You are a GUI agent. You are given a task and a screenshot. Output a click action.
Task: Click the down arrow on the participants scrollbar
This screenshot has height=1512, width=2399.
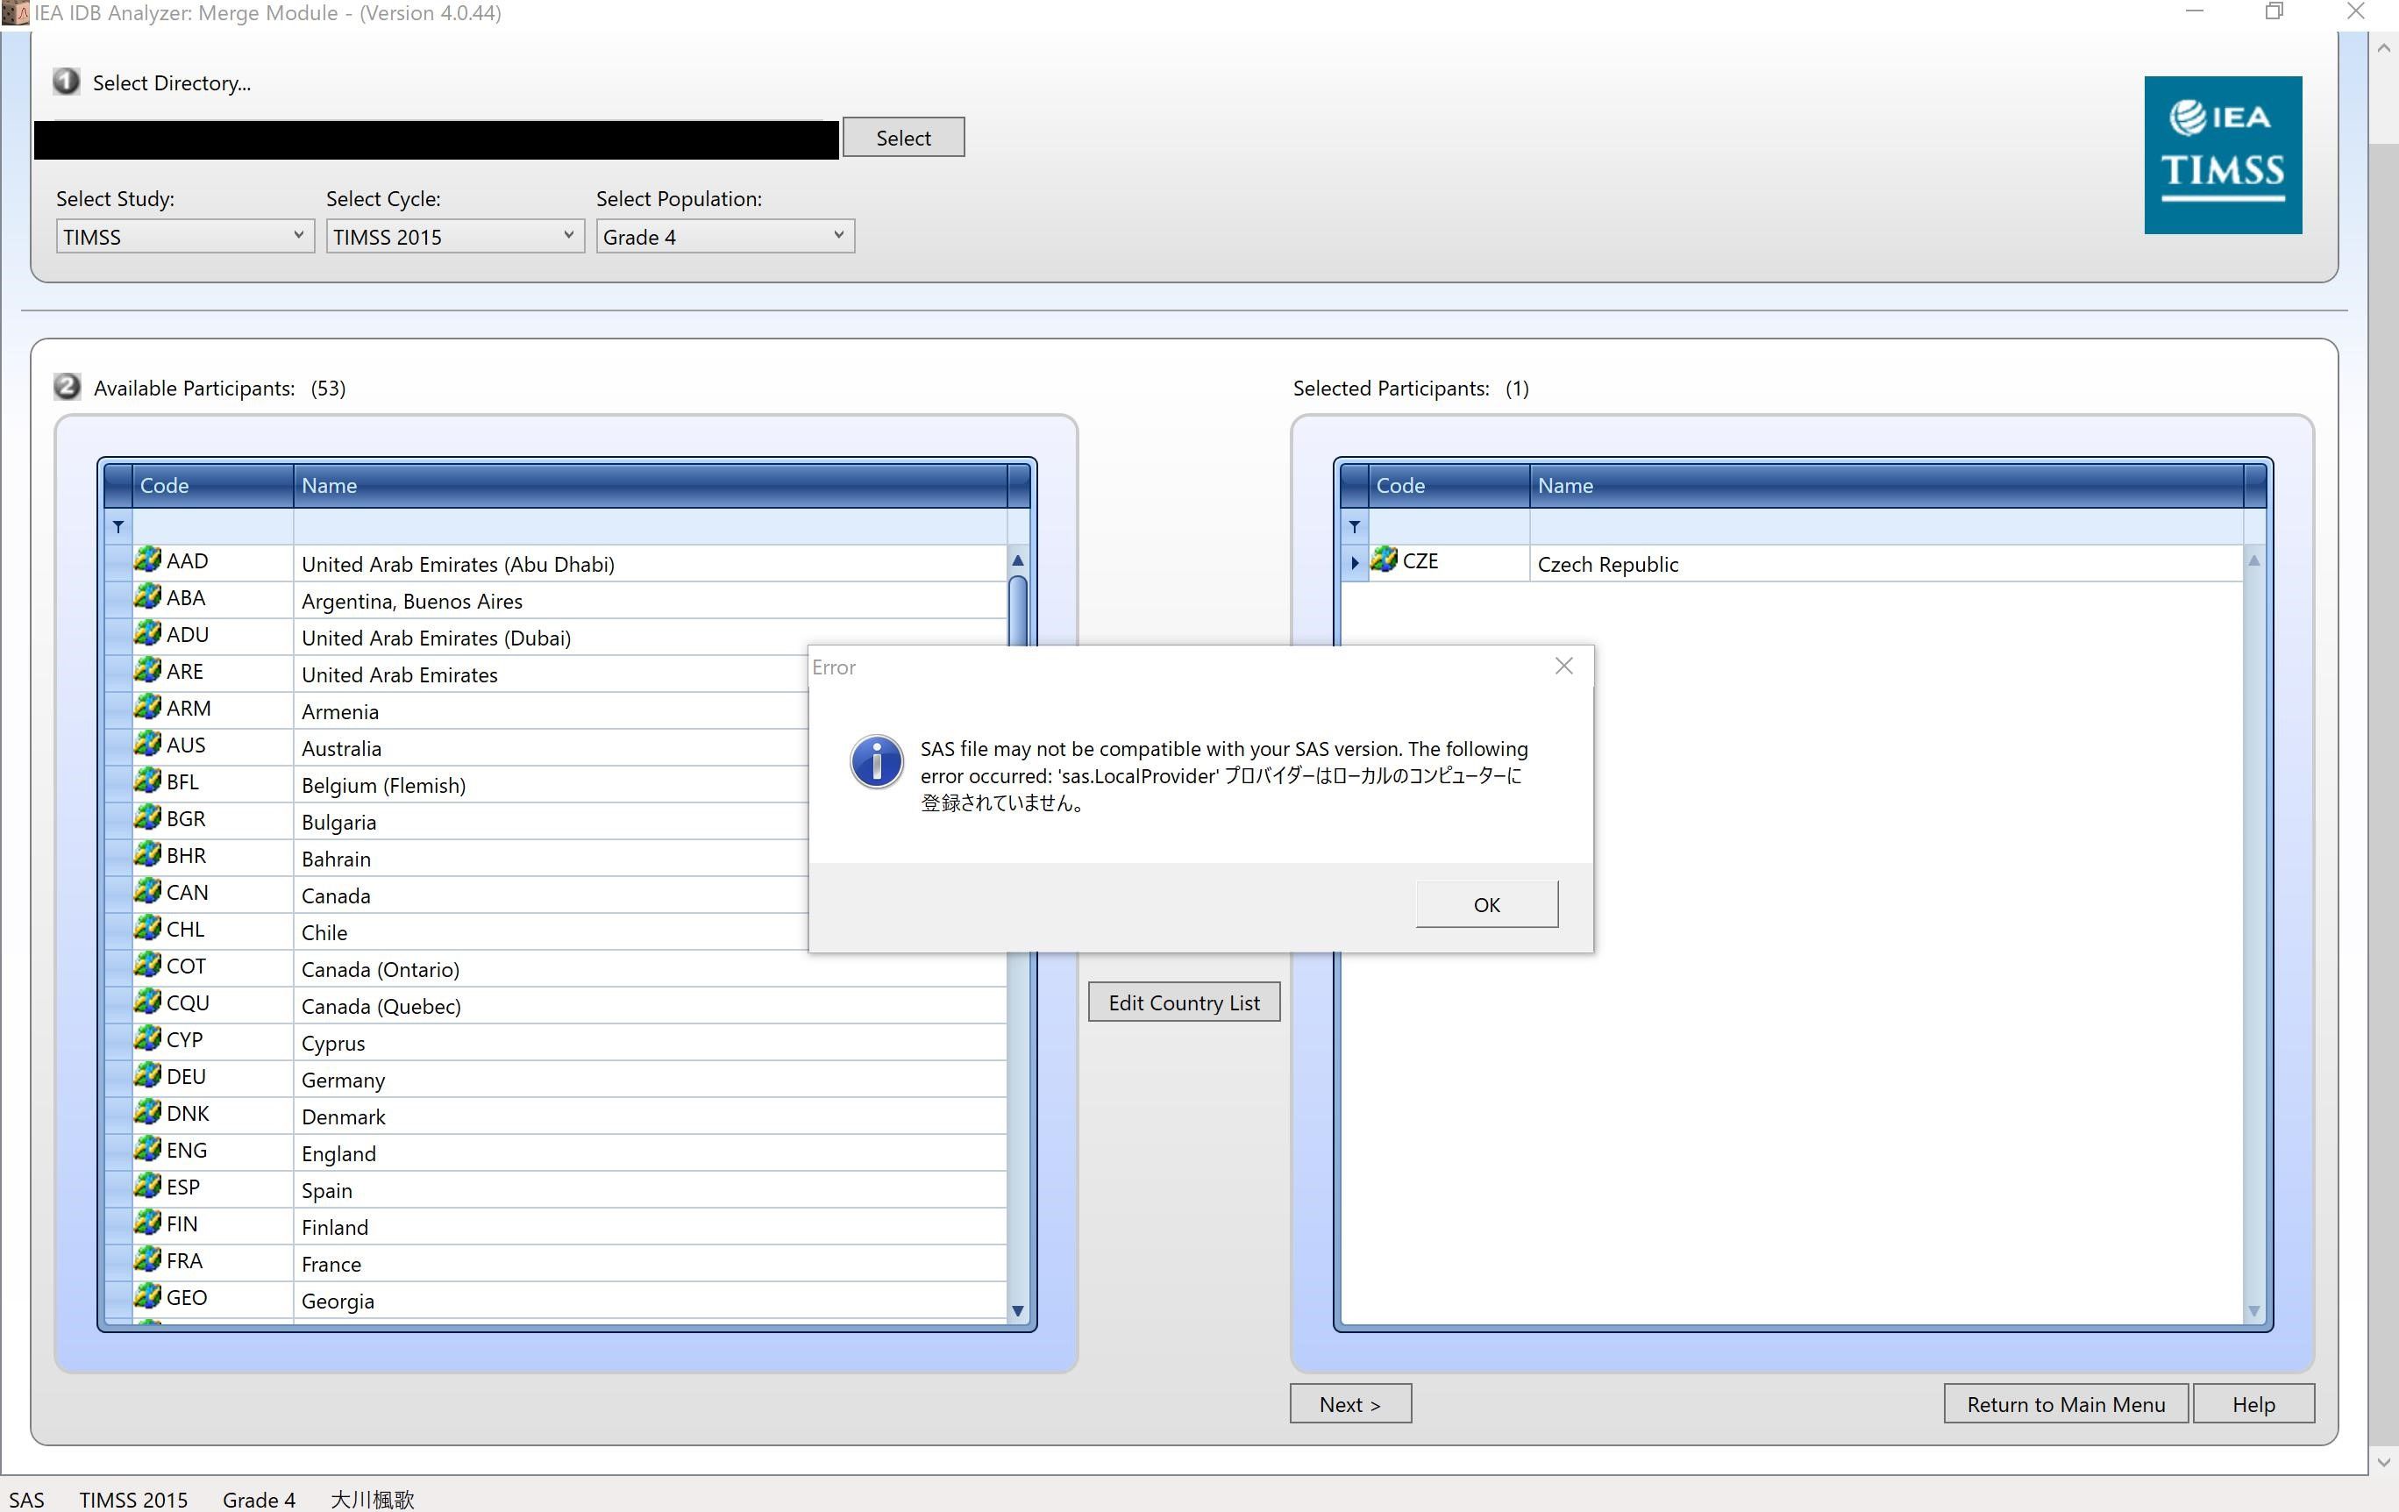pos(1017,1310)
